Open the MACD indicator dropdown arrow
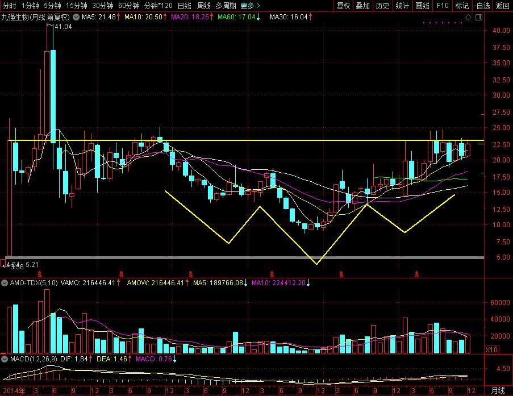Viewport: 513px width, 396px height. (x=5, y=359)
